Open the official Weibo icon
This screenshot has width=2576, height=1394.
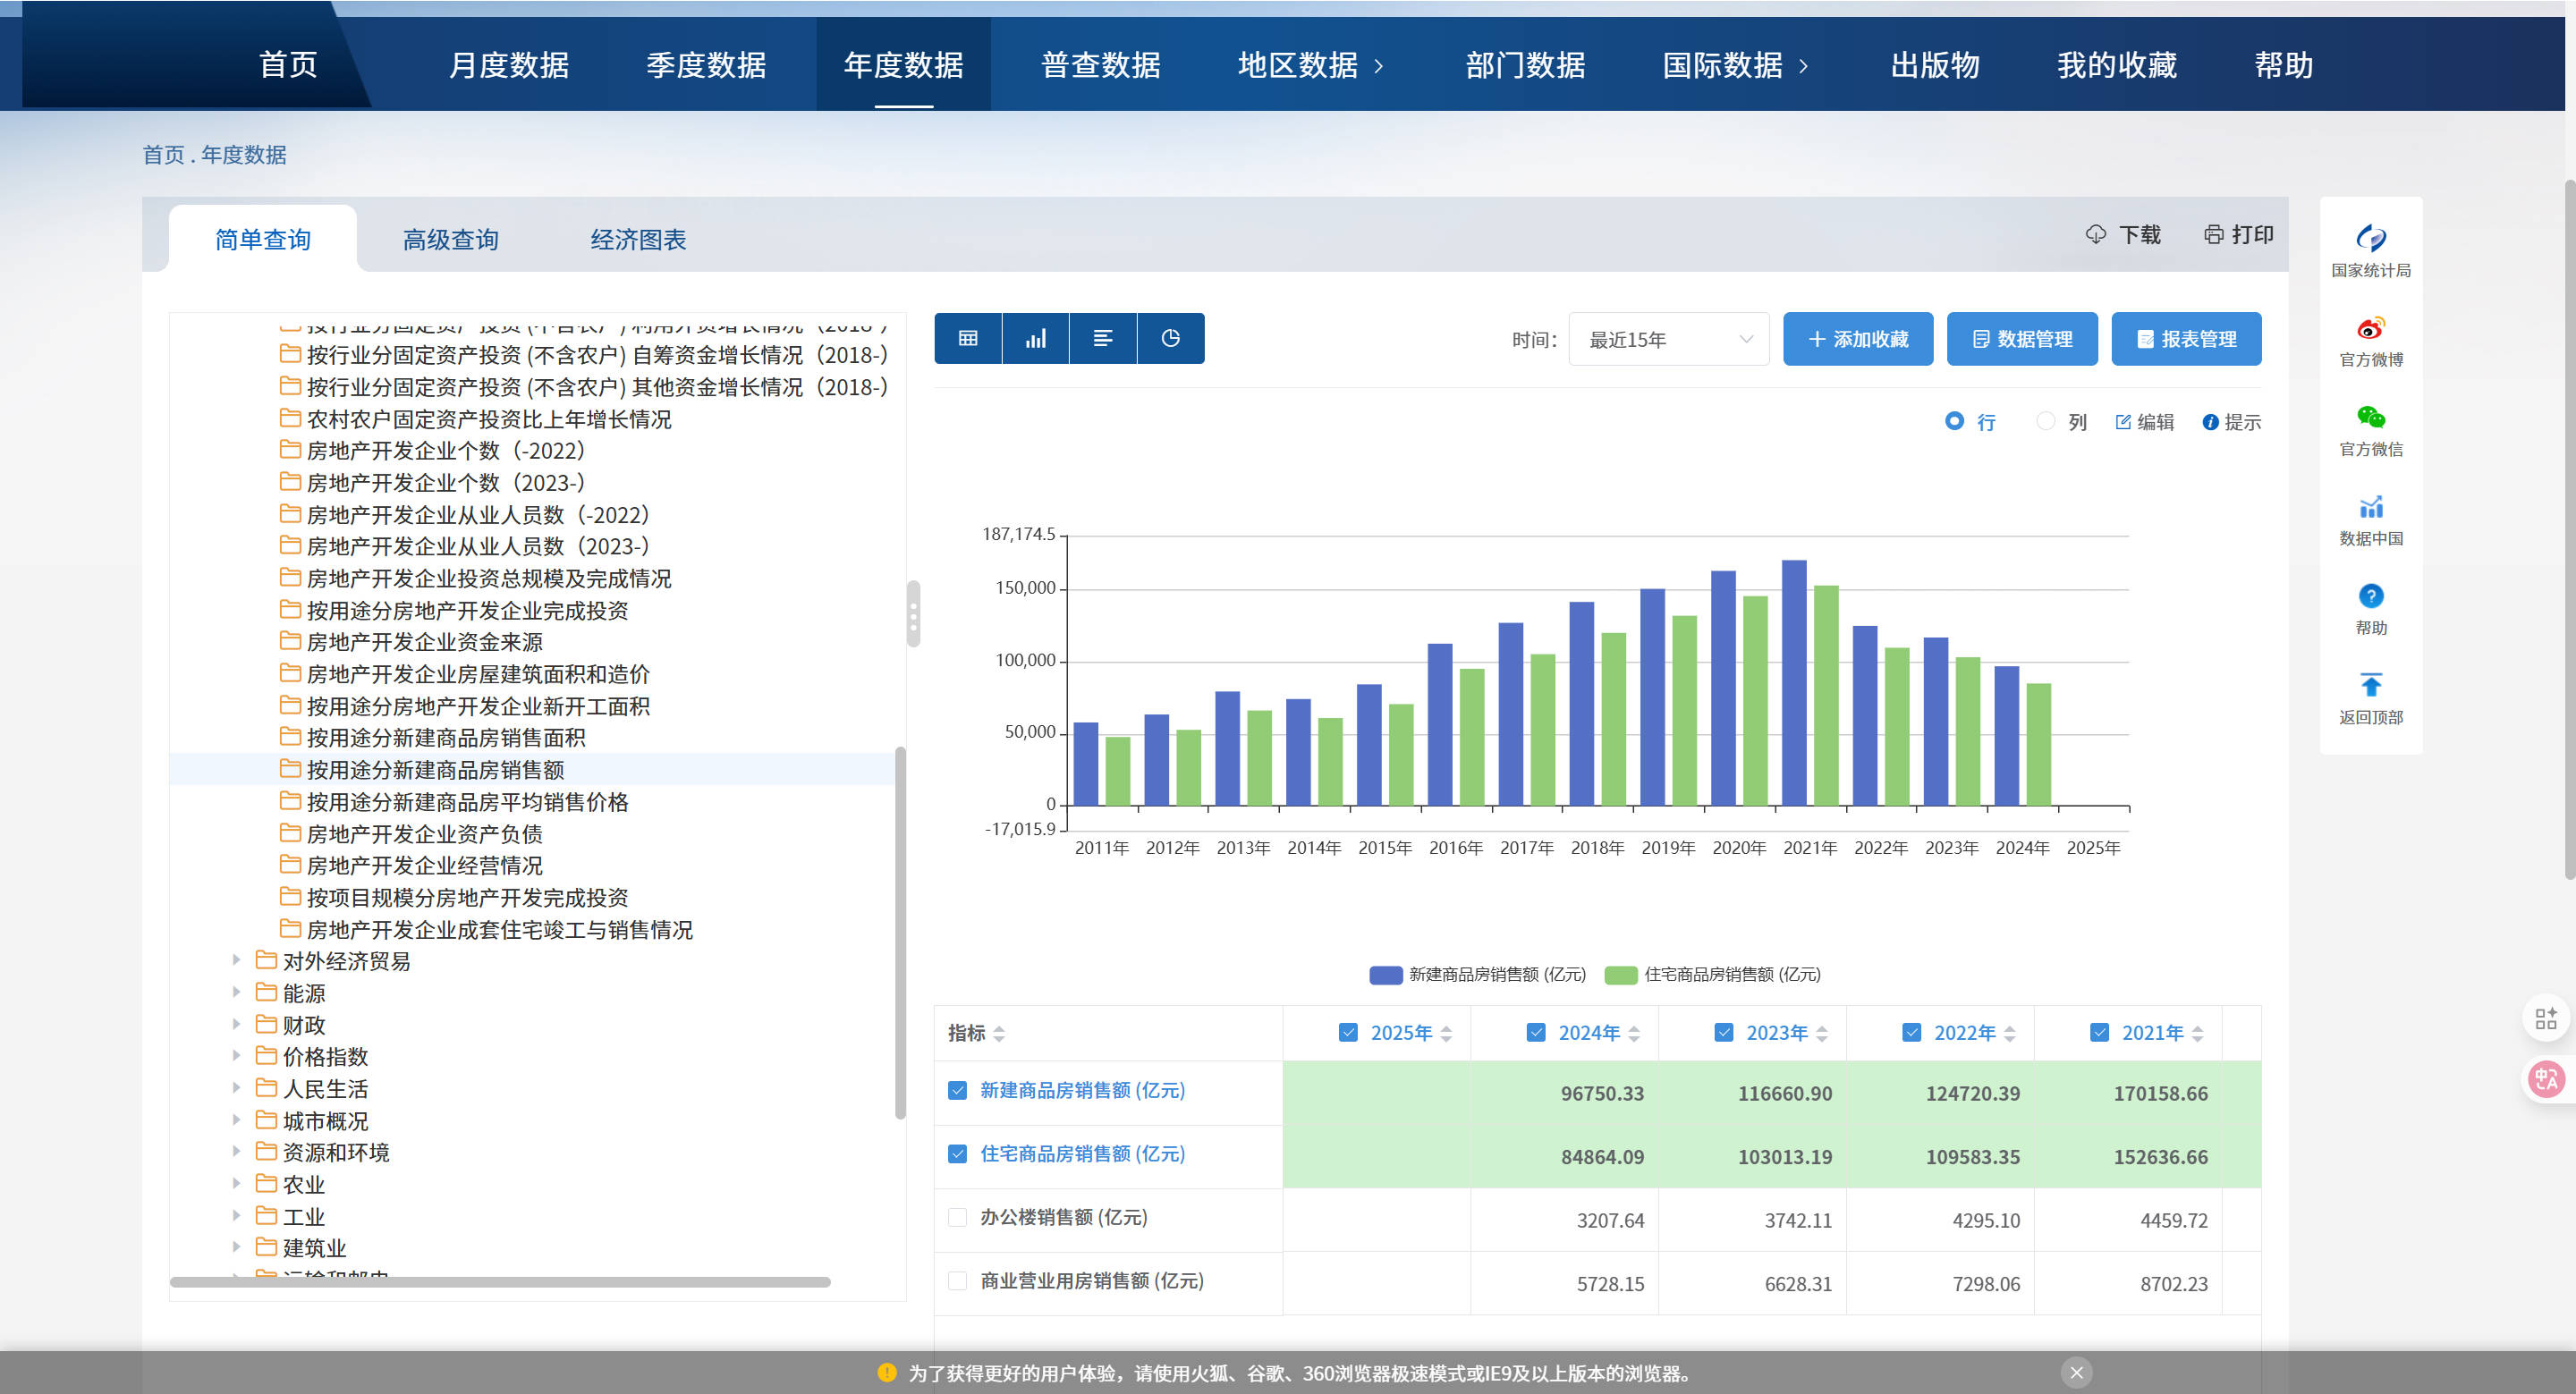tap(2369, 329)
